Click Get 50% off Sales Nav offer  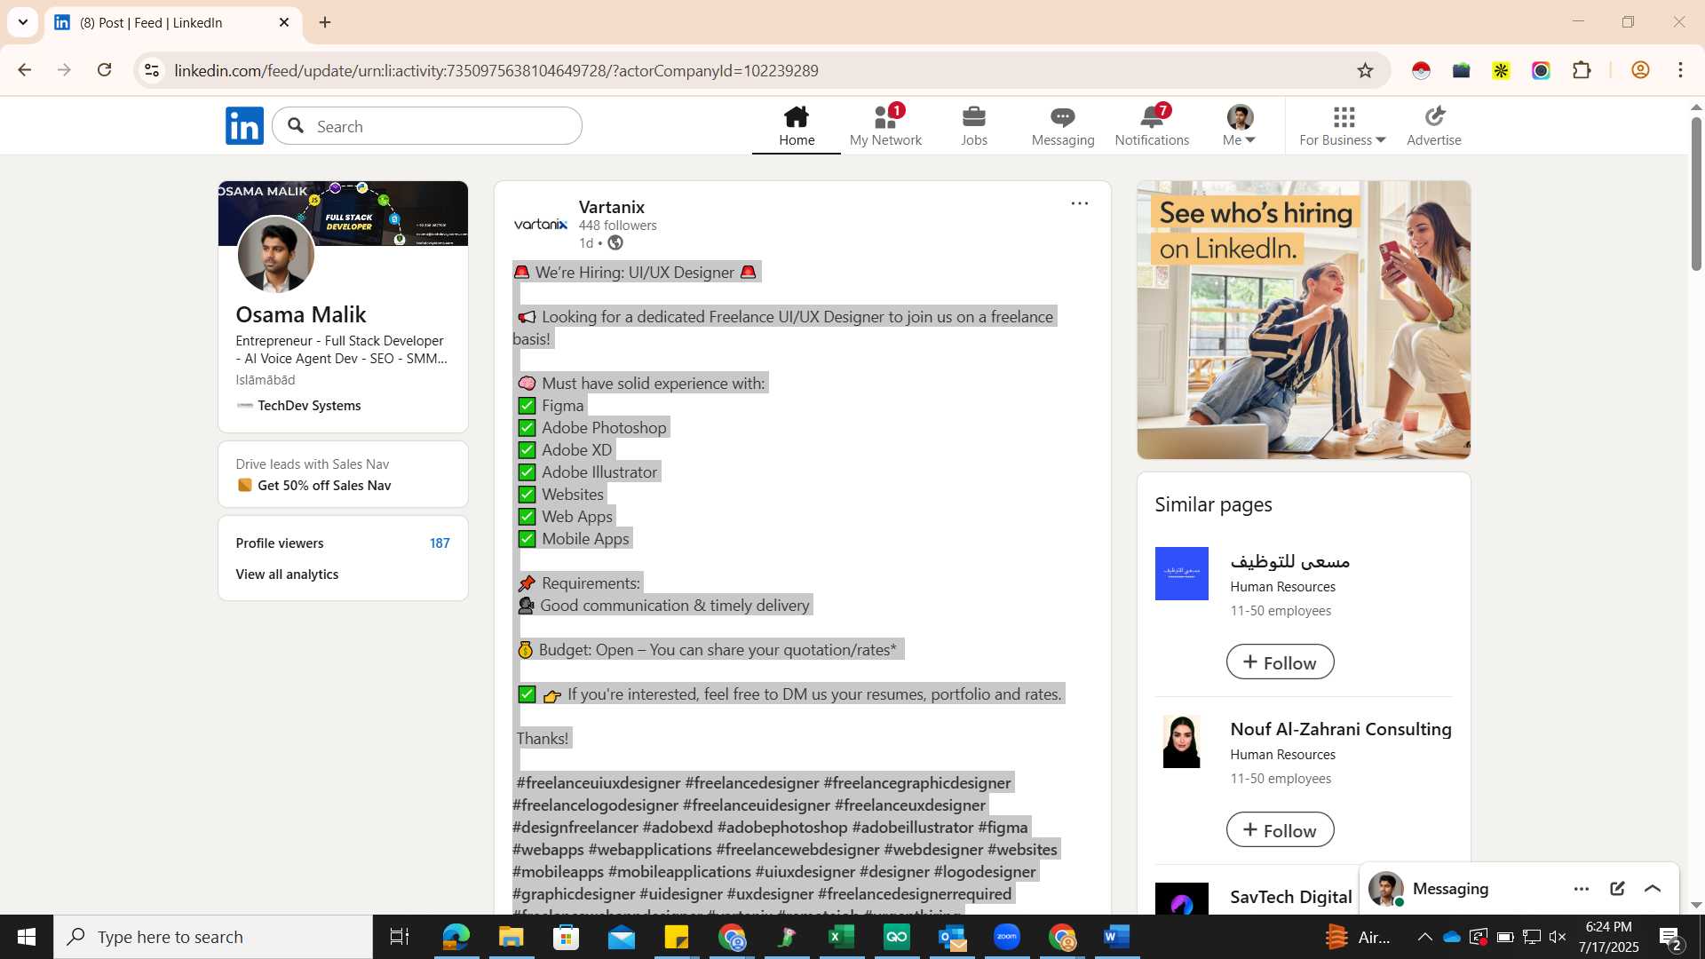(x=324, y=486)
